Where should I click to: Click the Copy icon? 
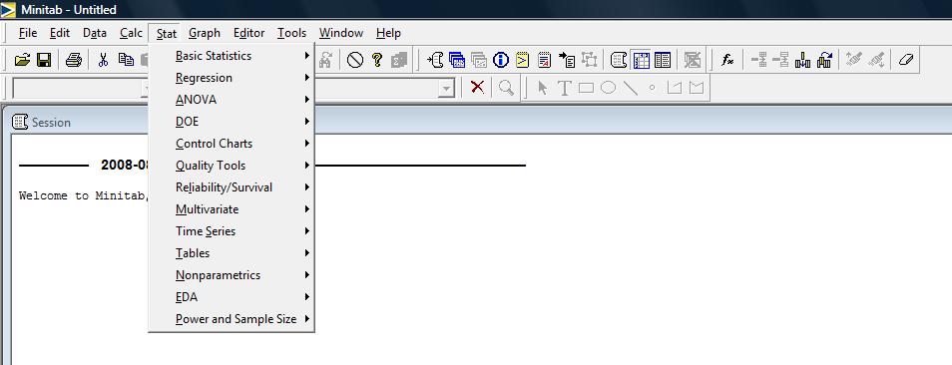coord(126,60)
